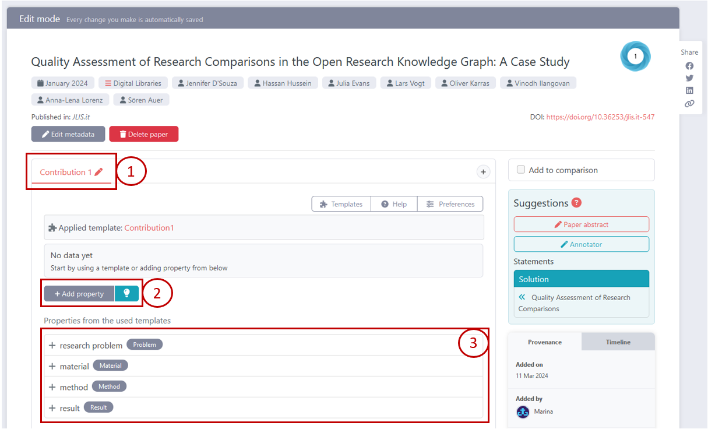Click the lightbulb smart suggestions button
The width and height of the screenshot is (708, 429).
[x=126, y=294]
